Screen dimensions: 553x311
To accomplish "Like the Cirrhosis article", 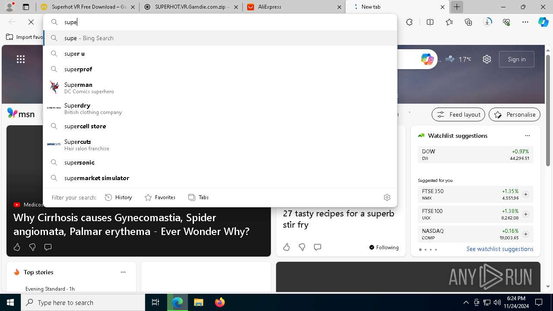I will pos(17,247).
